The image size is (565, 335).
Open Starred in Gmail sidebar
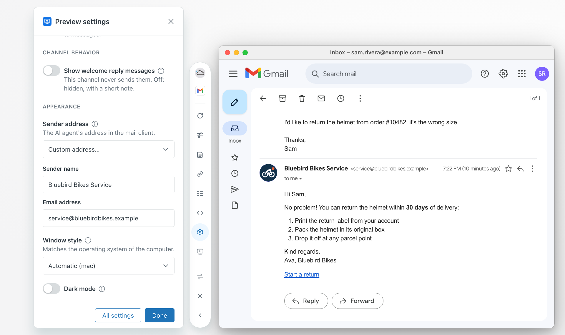point(235,158)
